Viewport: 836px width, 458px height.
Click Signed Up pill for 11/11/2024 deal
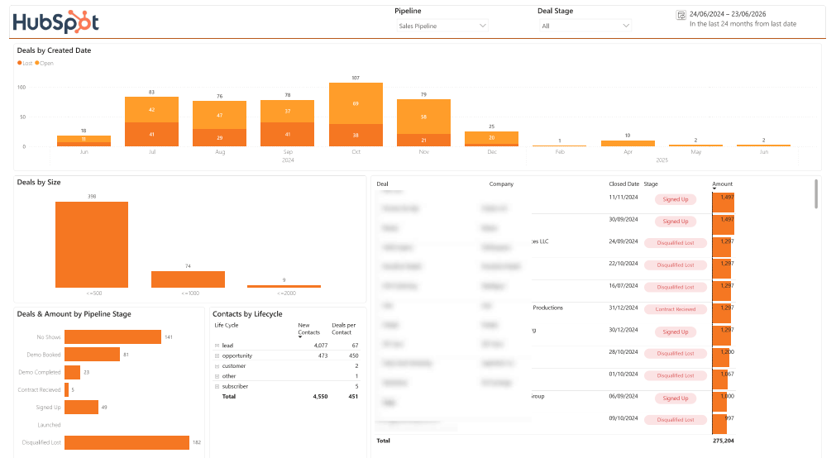click(675, 199)
